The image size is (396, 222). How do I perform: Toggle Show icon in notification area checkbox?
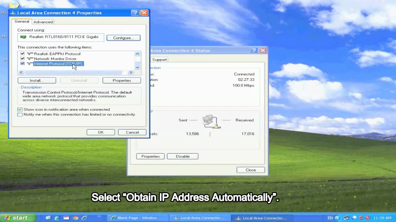(x=20, y=109)
